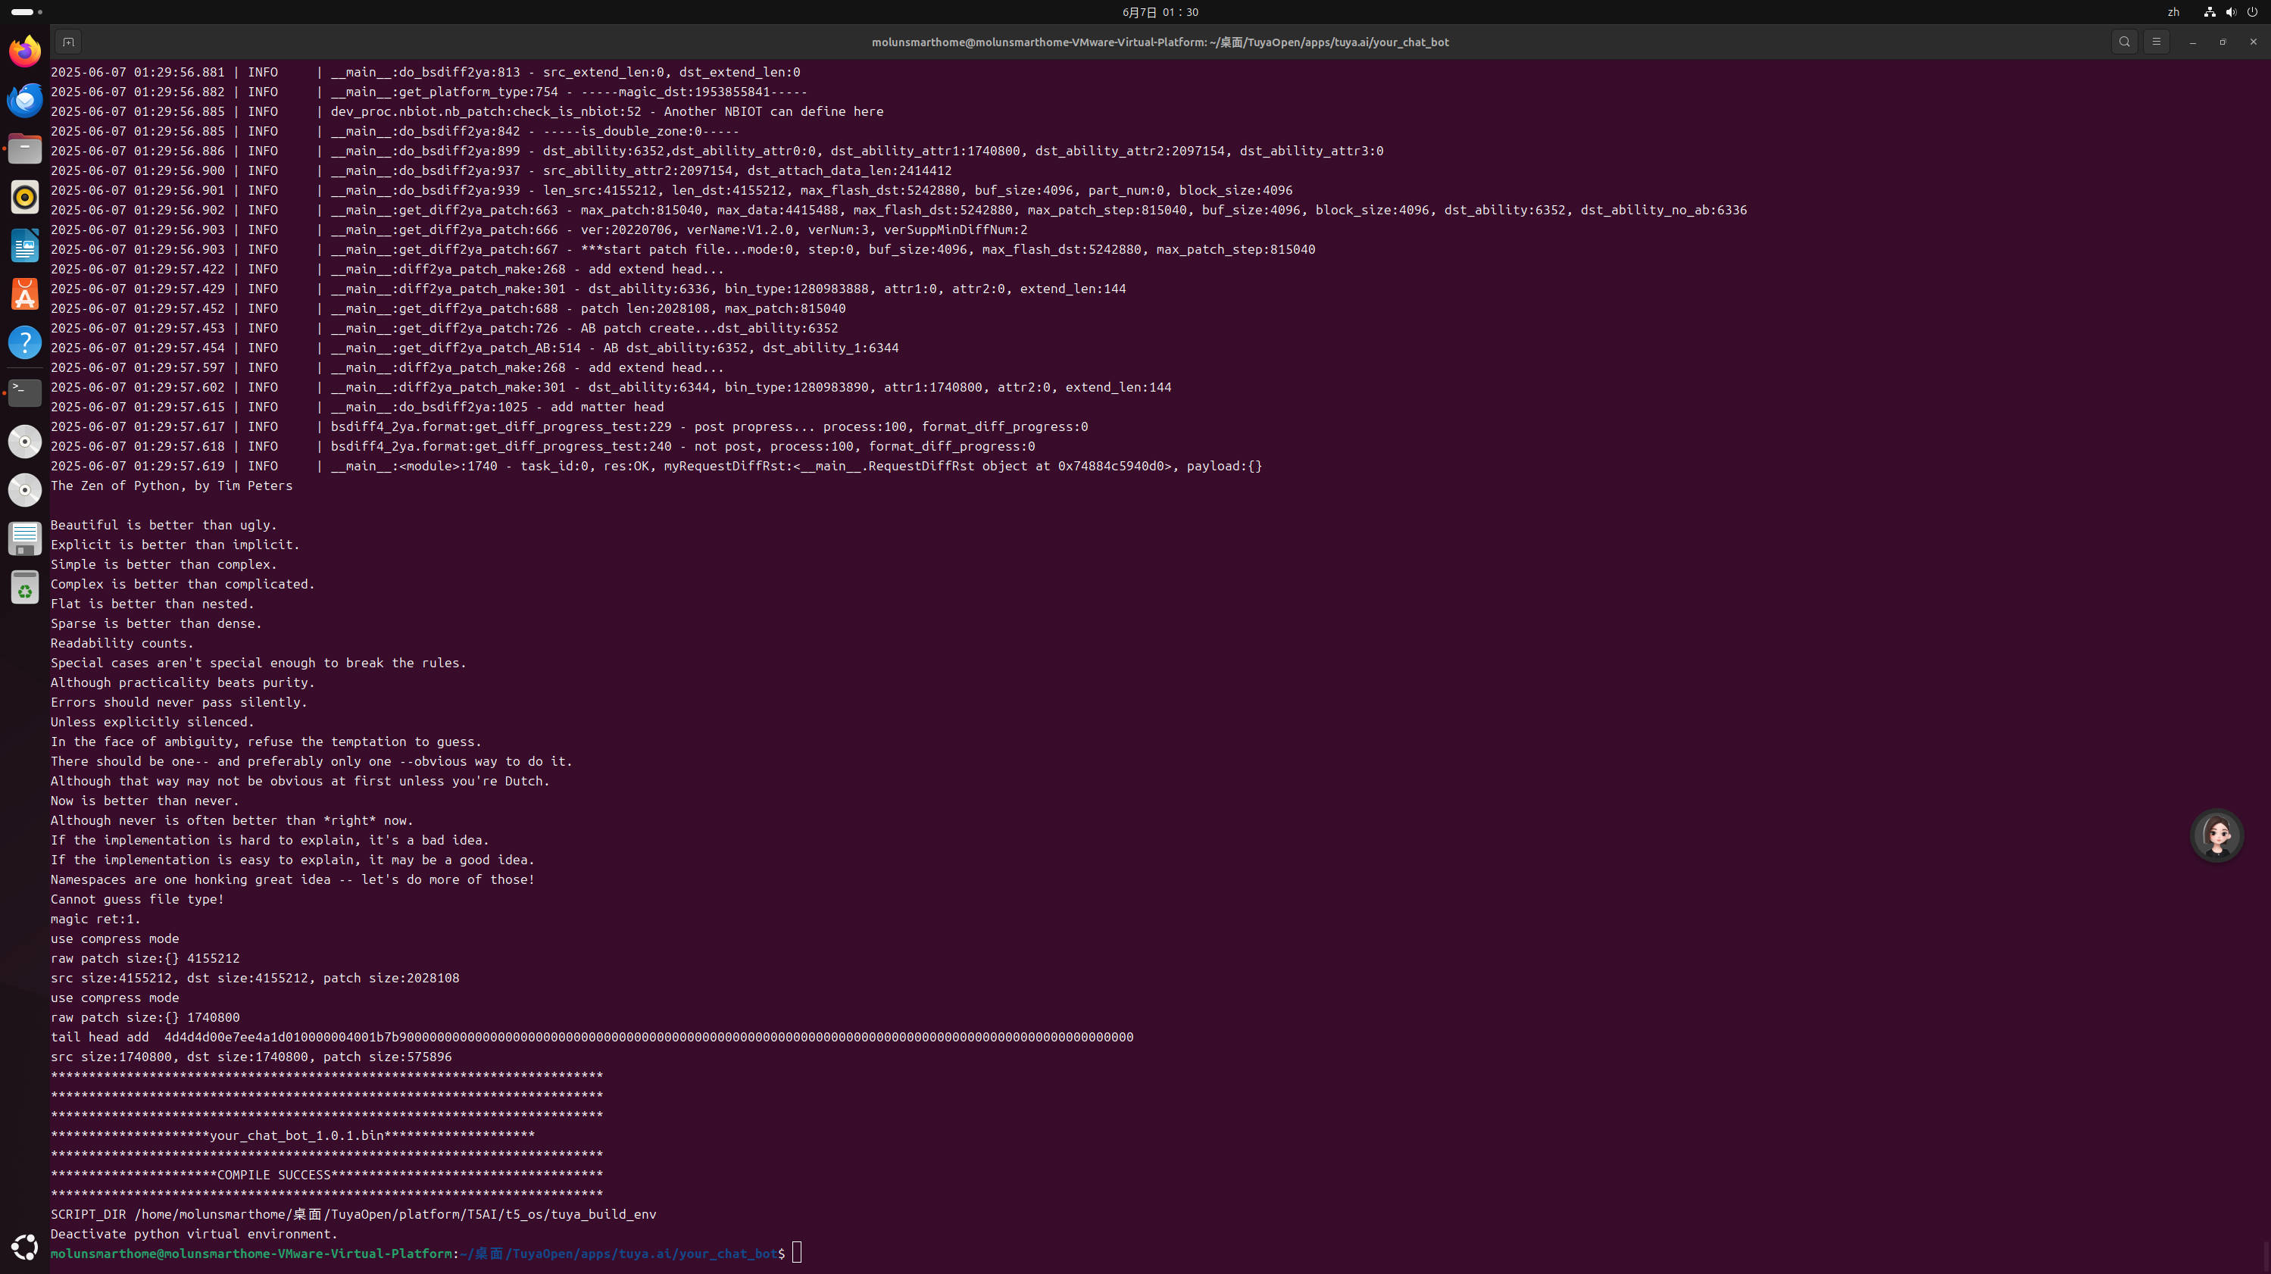Image resolution: width=2271 pixels, height=1274 pixels.
Task: Launch Rhythmbox music player
Action: click(x=25, y=197)
